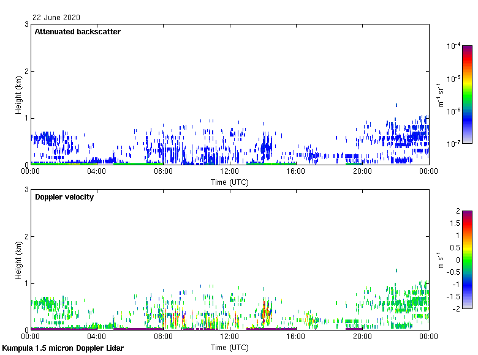Click the isolated backscatter point above 1 km near 22:00
The image size is (478, 355).
tap(396, 105)
